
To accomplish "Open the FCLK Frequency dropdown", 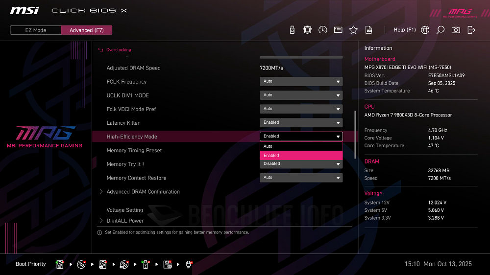I will [x=301, y=82].
